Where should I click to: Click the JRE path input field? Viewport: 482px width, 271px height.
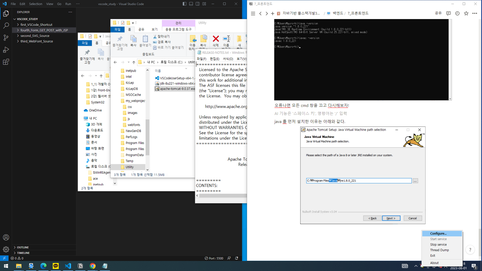tap(359, 181)
